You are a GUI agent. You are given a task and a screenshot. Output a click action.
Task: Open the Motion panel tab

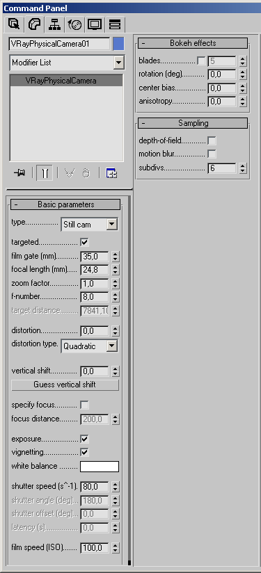tap(75, 24)
